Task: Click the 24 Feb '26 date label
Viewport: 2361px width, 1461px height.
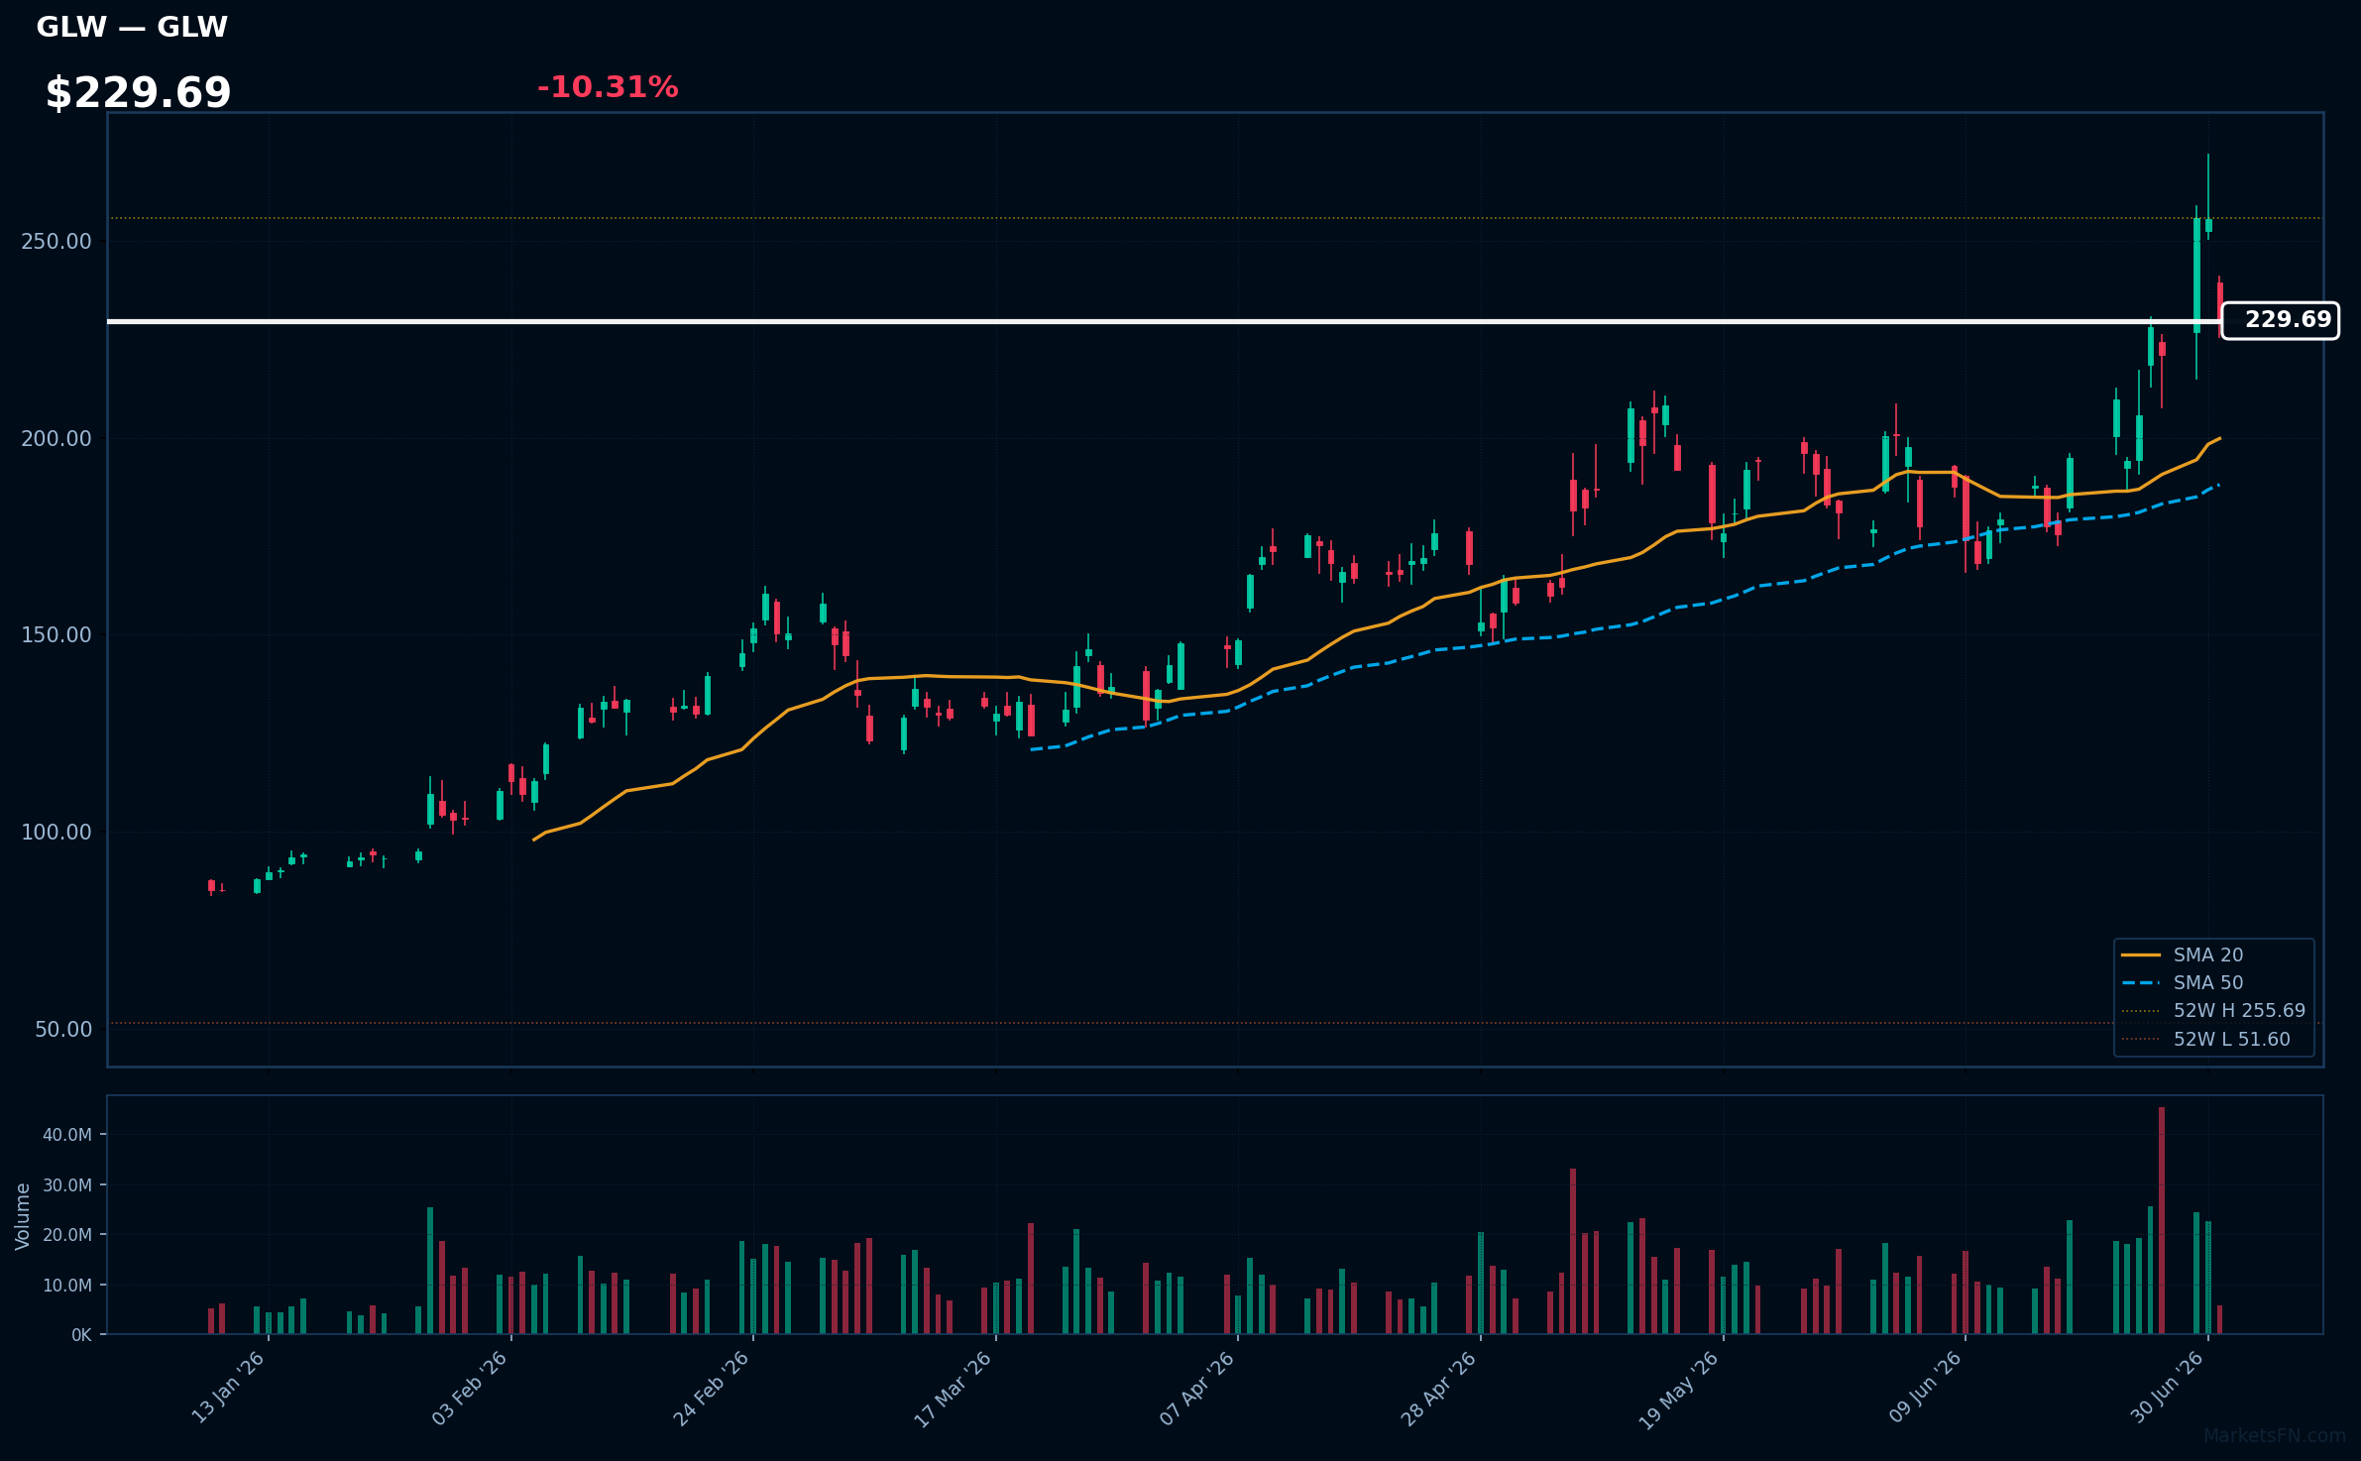Action: point(712,1388)
